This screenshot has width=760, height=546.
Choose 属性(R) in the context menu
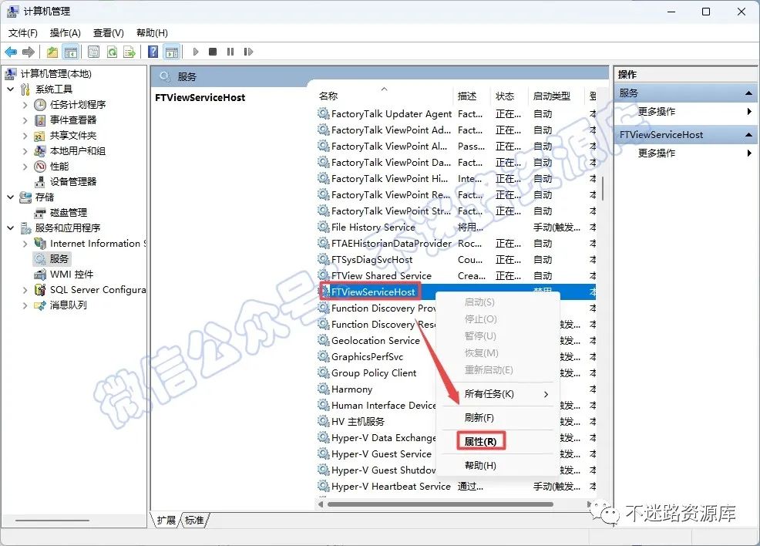[481, 441]
